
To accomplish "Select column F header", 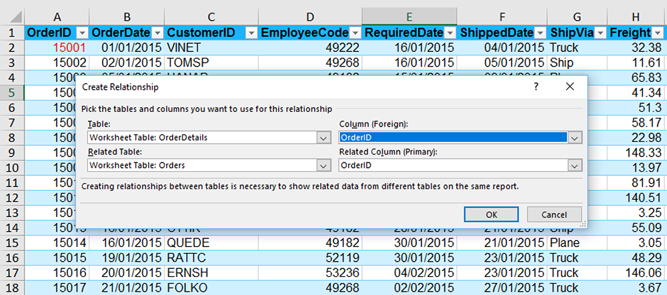I will tap(502, 17).
